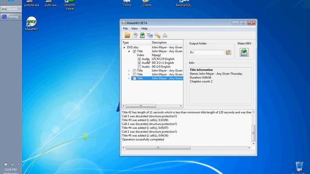Click the Open disc toolbar icon
This screenshot has height=174, width=310.
point(135,35)
